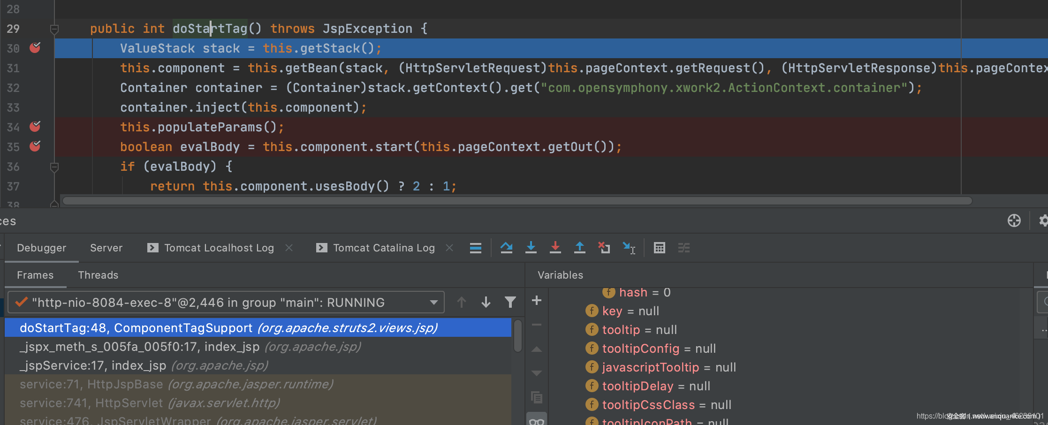Click the next frame down arrow
The width and height of the screenshot is (1048, 425).
(486, 303)
